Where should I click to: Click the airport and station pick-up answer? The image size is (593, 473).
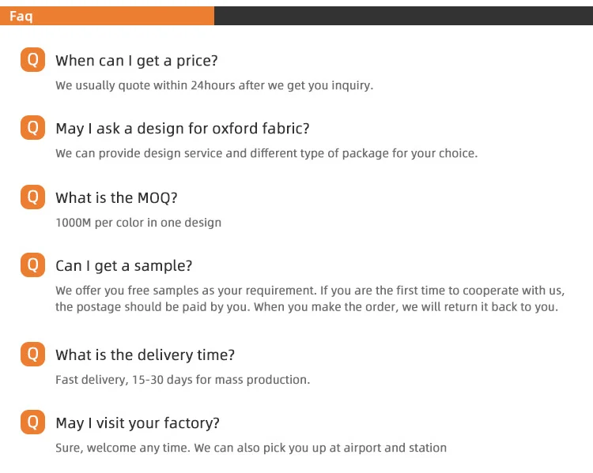[251, 448]
